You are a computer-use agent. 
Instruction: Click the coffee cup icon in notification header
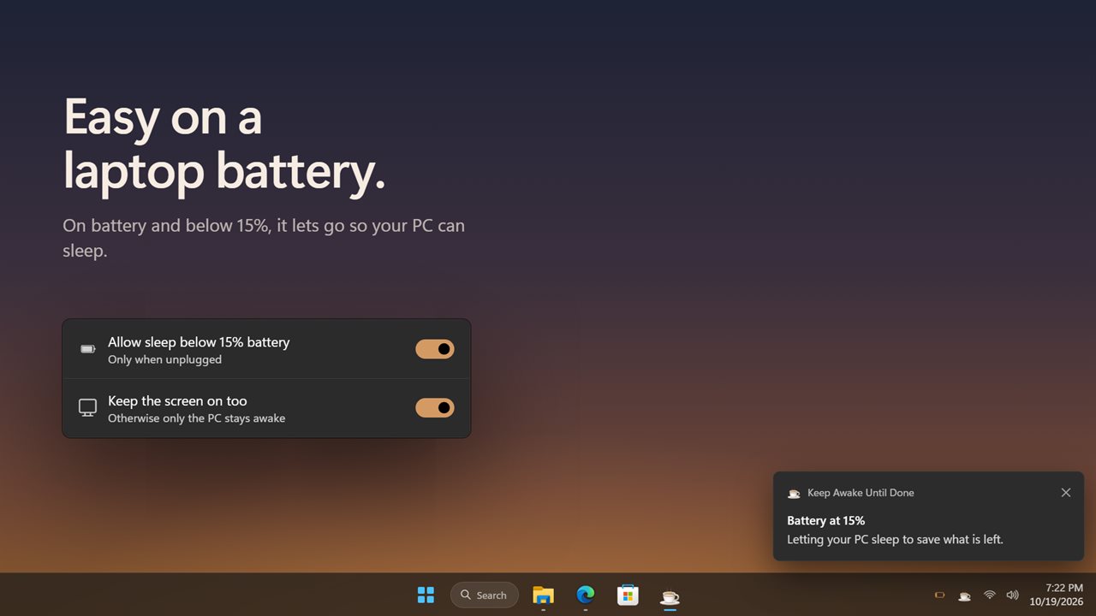coord(794,494)
